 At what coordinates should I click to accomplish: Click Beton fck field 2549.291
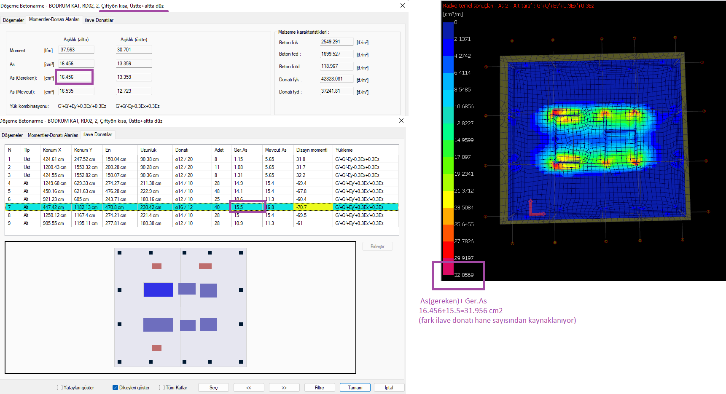click(336, 42)
